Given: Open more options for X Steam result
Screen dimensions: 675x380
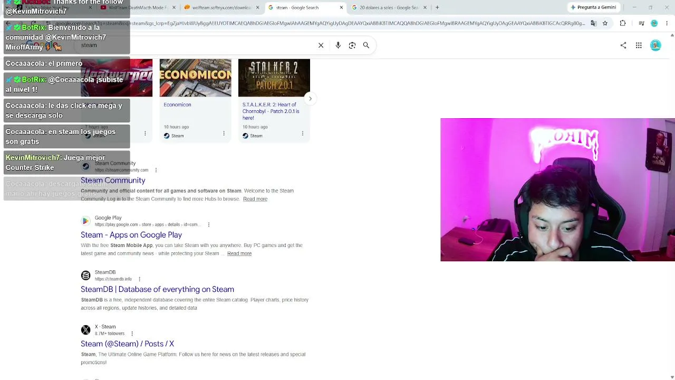Looking at the screenshot, I should tap(132, 334).
